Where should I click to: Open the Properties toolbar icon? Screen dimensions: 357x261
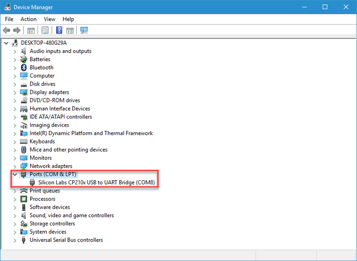coord(45,30)
